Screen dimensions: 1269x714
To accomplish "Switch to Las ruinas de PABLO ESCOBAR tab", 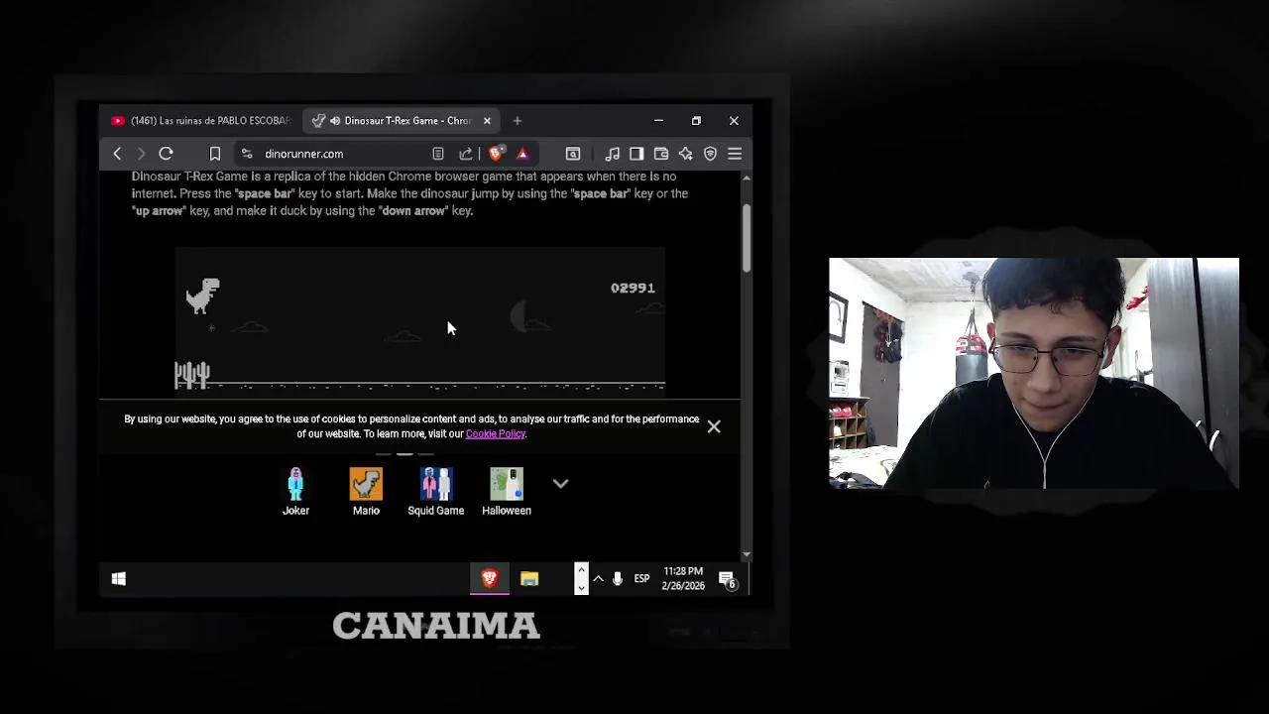I will (x=201, y=121).
